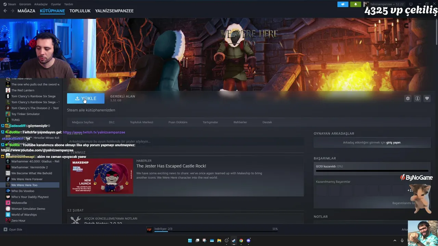Switch to the KÜTÜPHANE tab

(52, 11)
